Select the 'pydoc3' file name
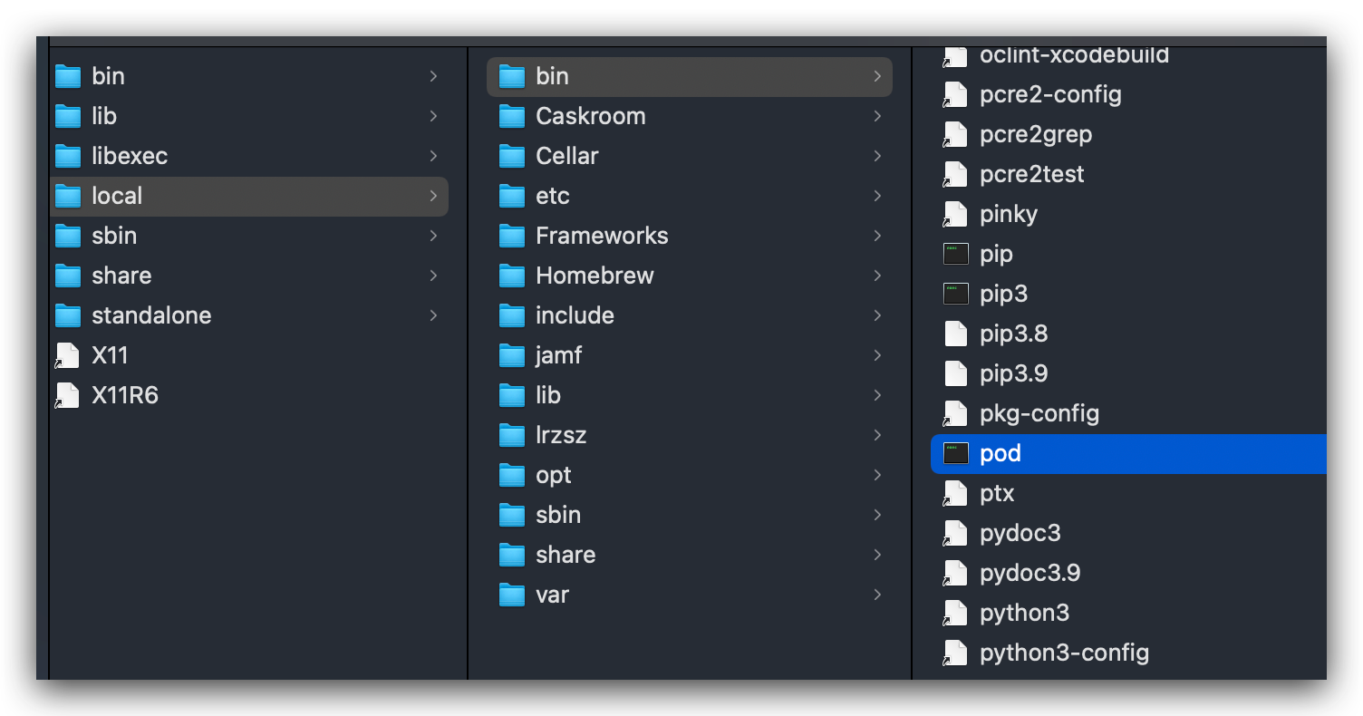The width and height of the screenshot is (1363, 716). click(x=1020, y=533)
